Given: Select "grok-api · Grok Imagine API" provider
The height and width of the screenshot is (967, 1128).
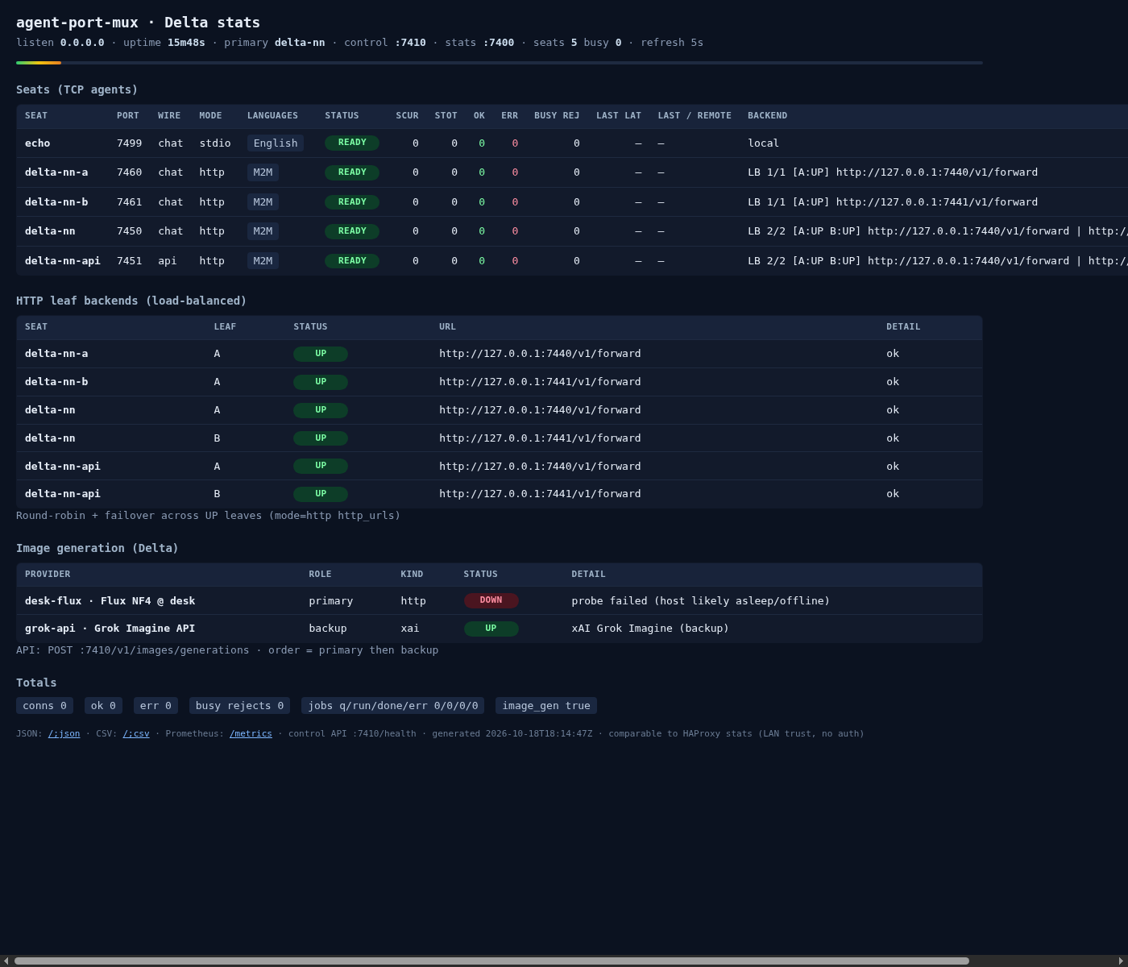Looking at the screenshot, I should click(x=110, y=629).
